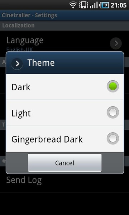This screenshot has height=215, width=129.
Task: Tap the Theme dialog title text
Action: pyautogui.click(x=41, y=63)
